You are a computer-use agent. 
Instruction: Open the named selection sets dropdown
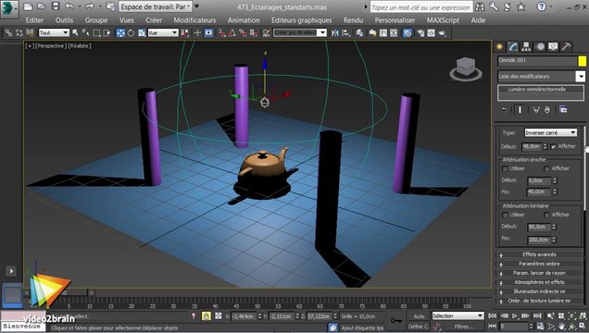pos(299,33)
